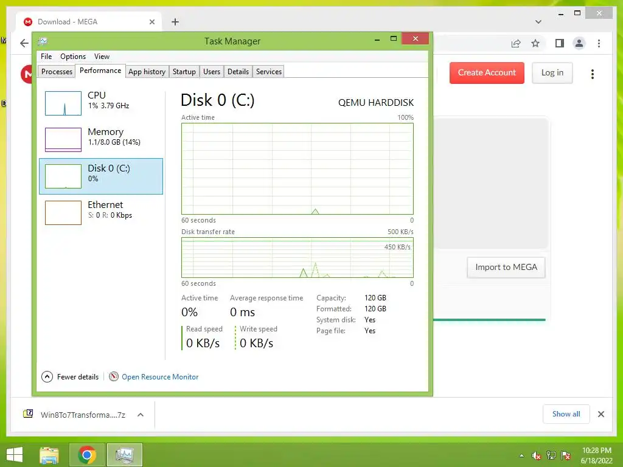Open File Explorer from the taskbar
This screenshot has height=467, width=623.
49,455
